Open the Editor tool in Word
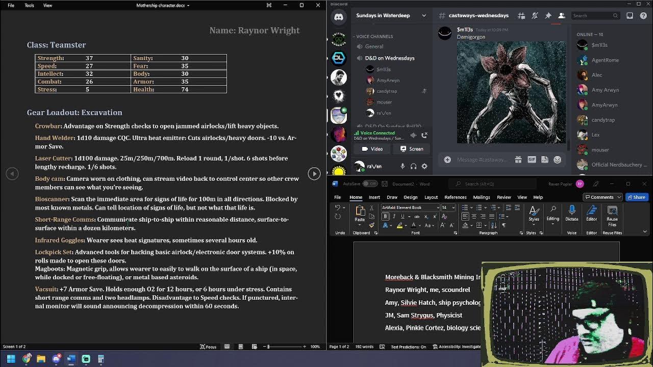 [x=591, y=214]
